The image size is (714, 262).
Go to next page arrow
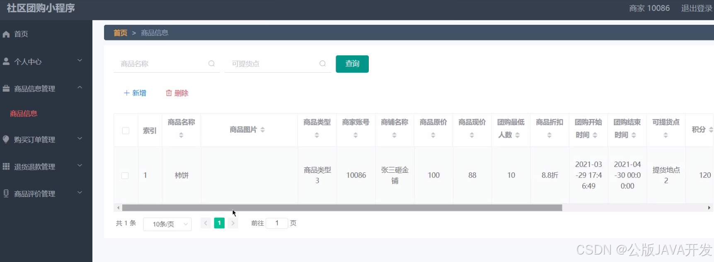[233, 223]
